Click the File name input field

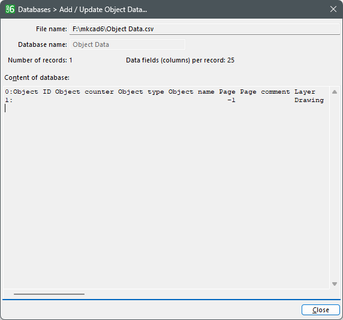(x=204, y=29)
